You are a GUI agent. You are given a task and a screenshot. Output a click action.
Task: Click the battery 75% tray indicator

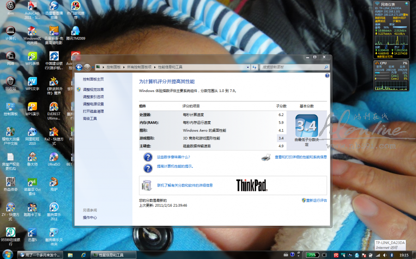[312, 255]
